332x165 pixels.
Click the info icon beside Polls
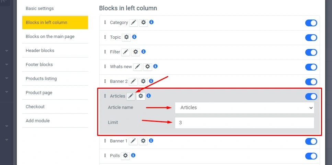pos(133,155)
